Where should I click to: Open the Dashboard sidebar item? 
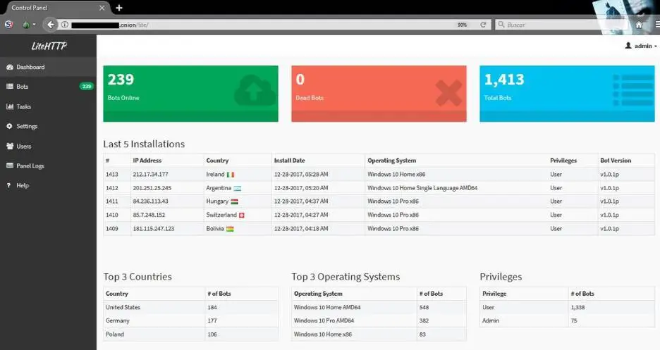(x=48, y=67)
